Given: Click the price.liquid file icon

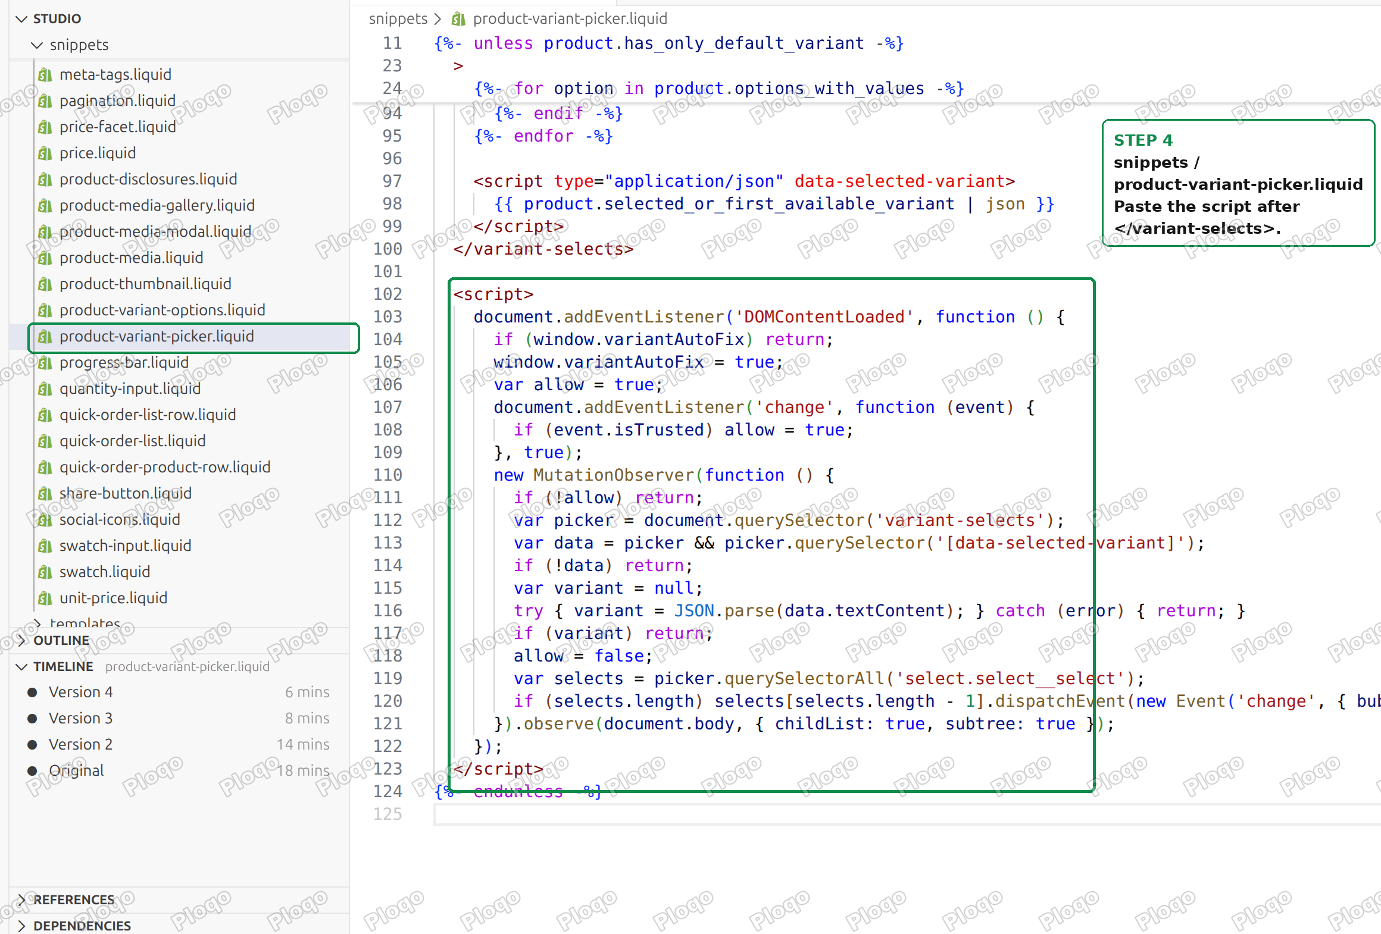Looking at the screenshot, I should pos(45,153).
